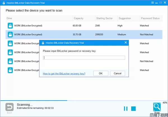Click the Starting Sector column header
Image resolution: width=168 pixels, height=117 pixels.
(x=104, y=18)
